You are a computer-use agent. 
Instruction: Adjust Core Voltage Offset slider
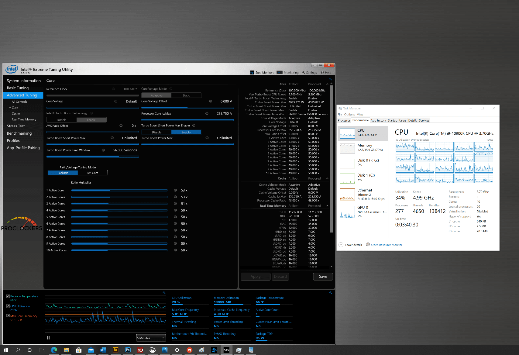[187, 108]
